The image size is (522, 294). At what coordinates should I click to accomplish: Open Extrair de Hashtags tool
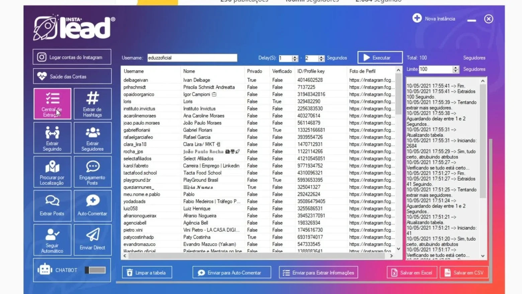(92, 103)
